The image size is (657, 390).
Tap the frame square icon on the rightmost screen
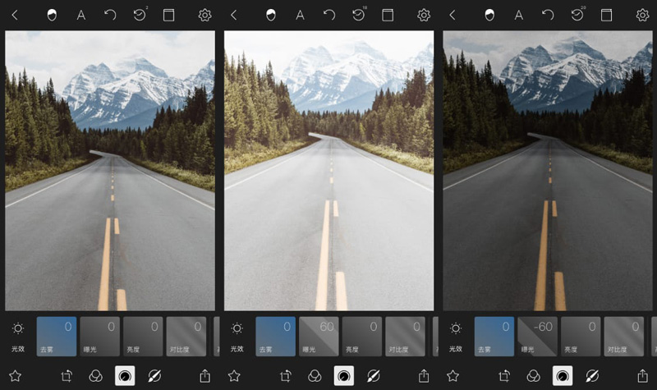606,15
